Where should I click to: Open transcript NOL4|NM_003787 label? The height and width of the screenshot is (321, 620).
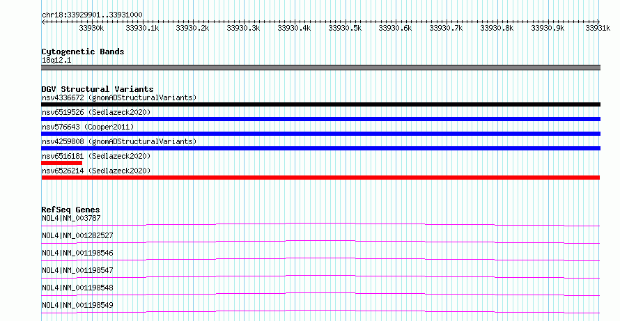click(71, 218)
